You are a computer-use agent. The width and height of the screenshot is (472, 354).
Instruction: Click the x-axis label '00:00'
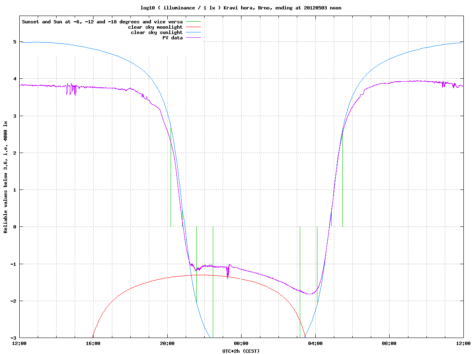[242, 343]
